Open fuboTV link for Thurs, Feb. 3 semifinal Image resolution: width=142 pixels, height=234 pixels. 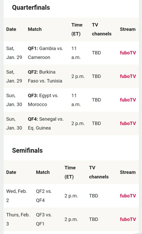pyautogui.click(x=128, y=219)
